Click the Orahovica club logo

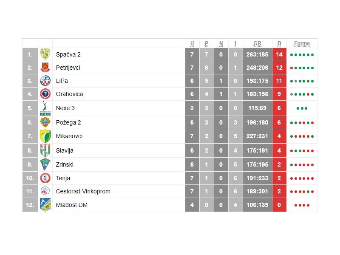[x=45, y=94]
